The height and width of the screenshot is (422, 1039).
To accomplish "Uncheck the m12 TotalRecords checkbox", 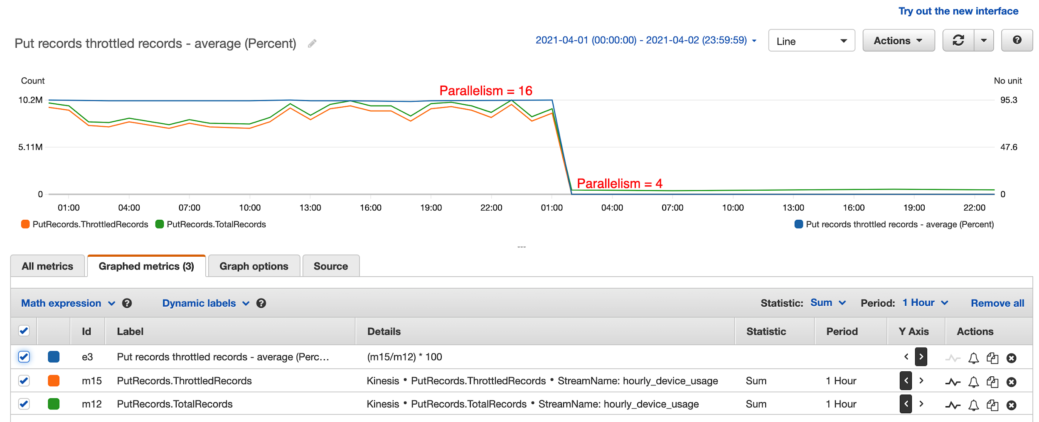I will (x=24, y=404).
